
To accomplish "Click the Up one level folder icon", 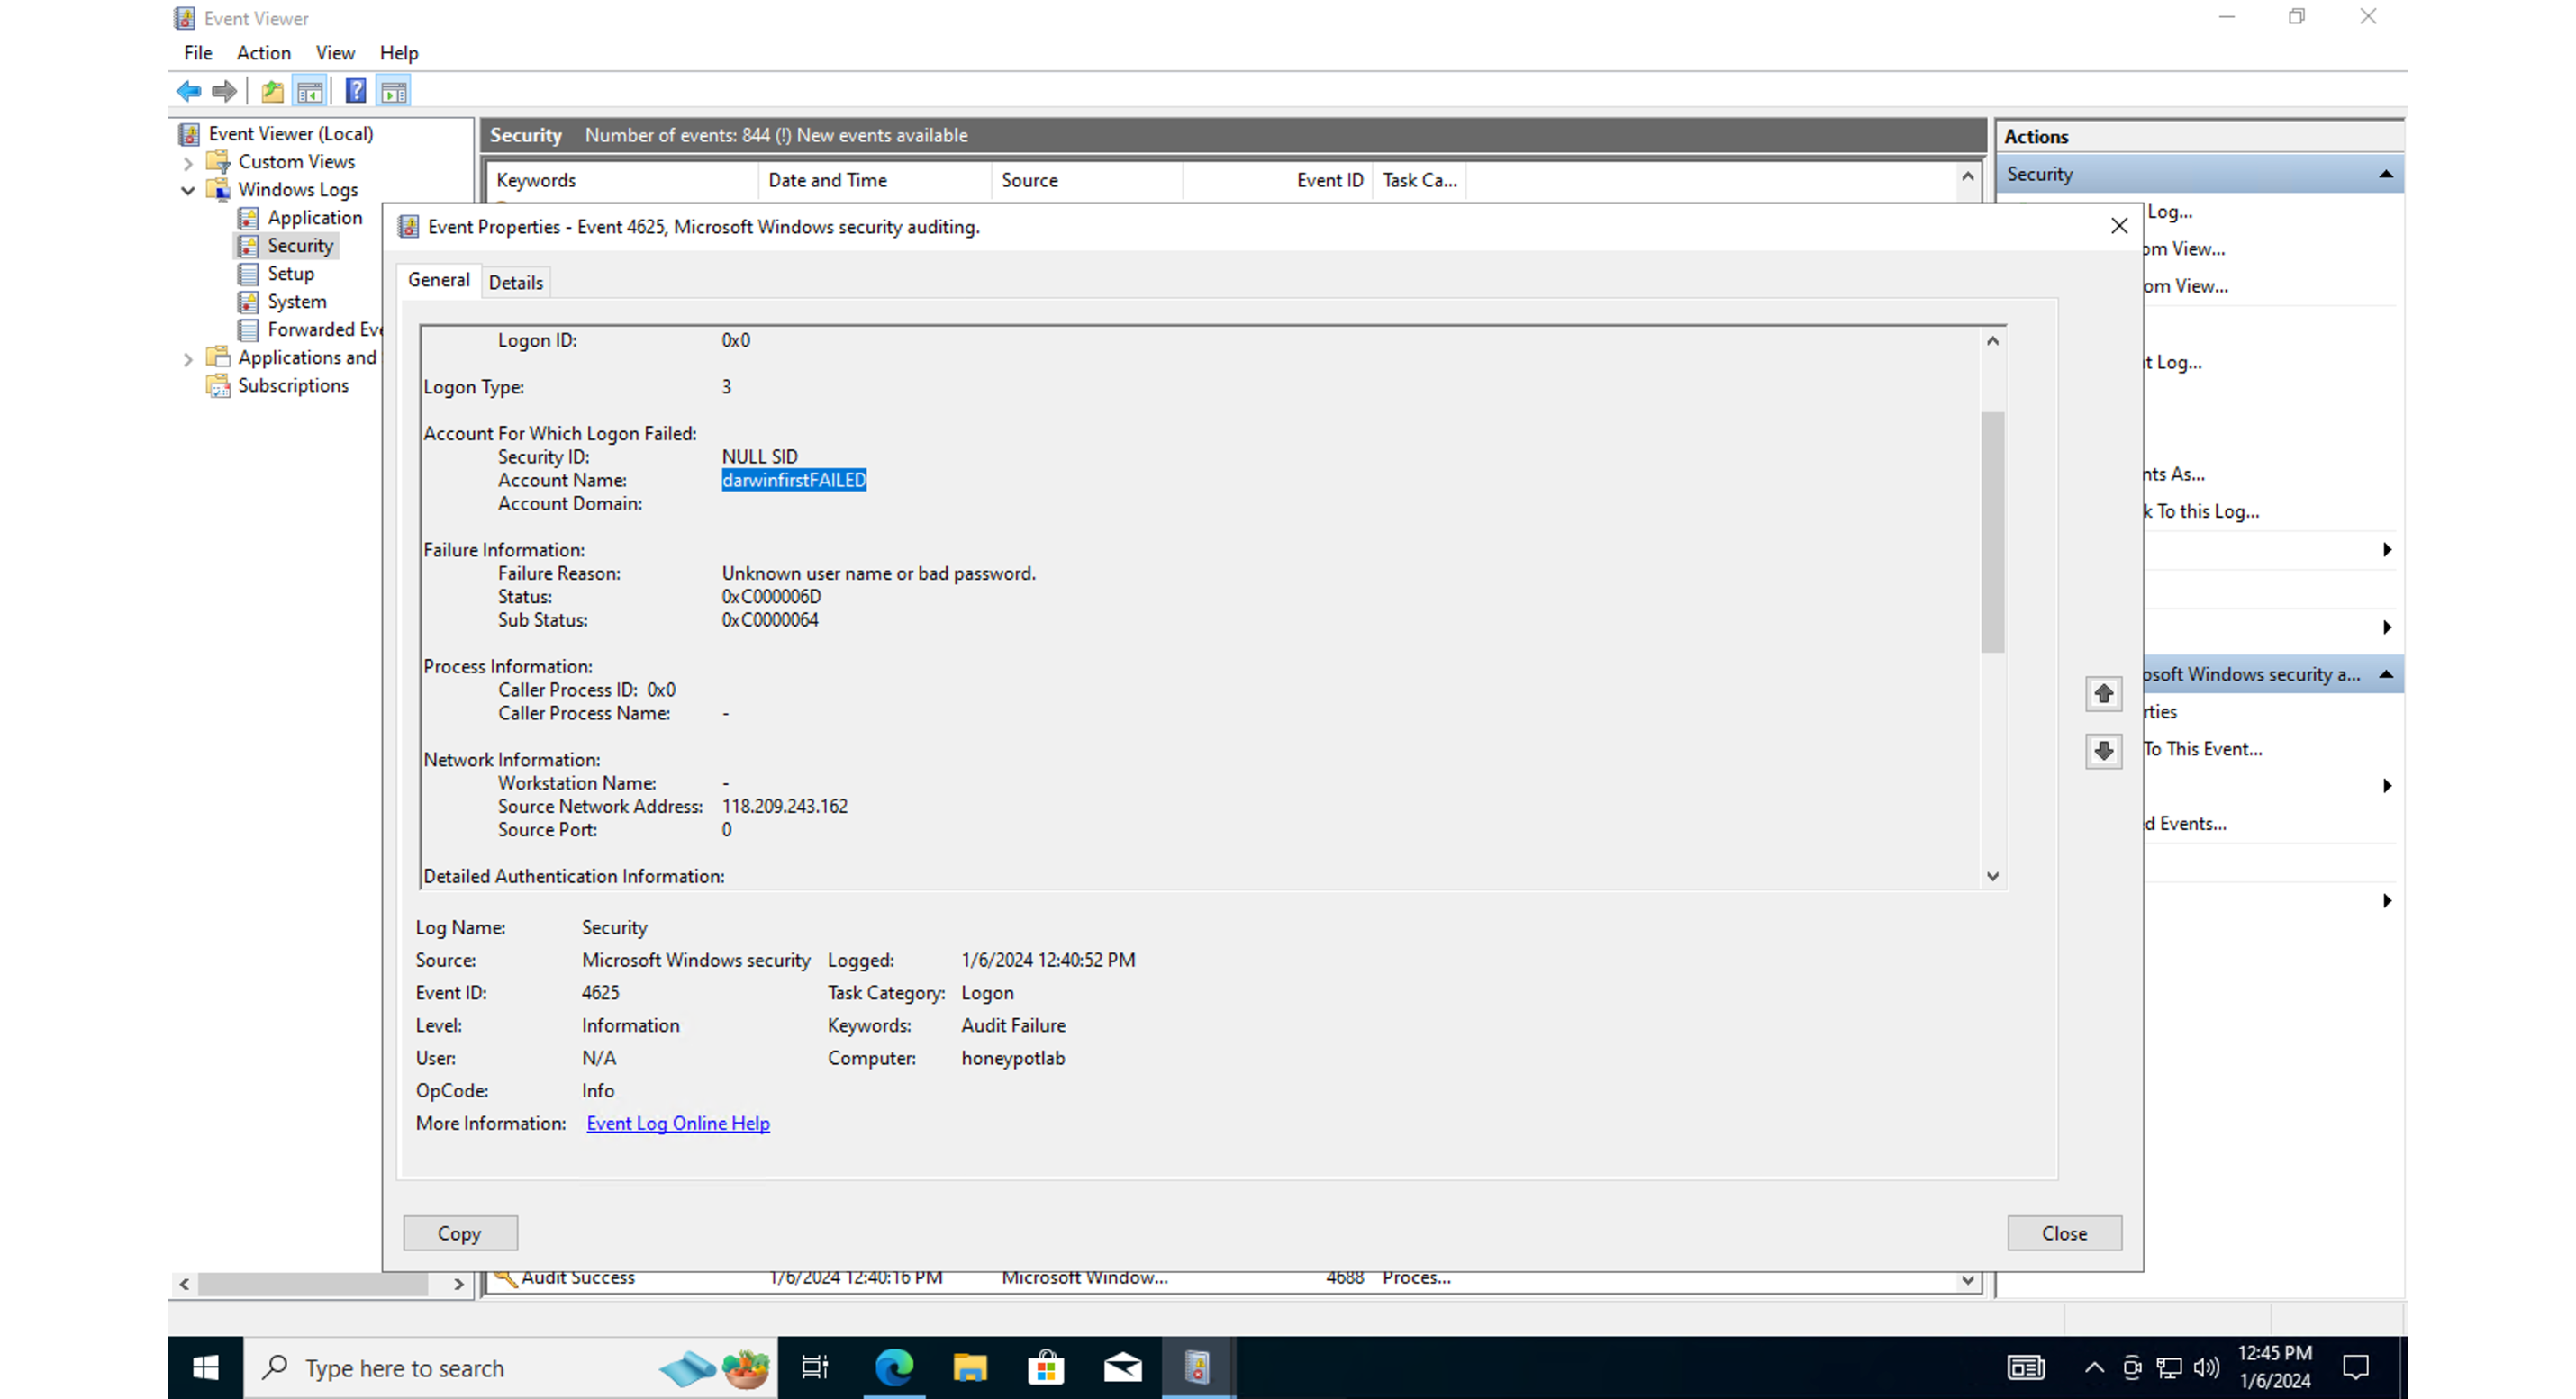I will 271,91.
